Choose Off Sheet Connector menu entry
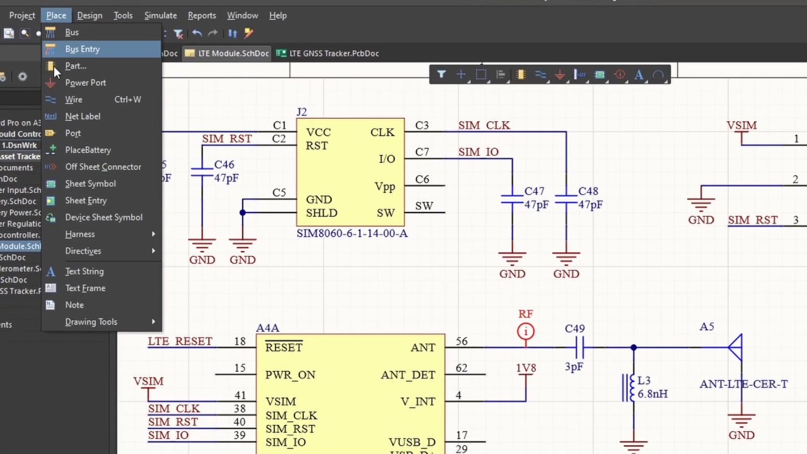This screenshot has width=807, height=454. coord(103,166)
